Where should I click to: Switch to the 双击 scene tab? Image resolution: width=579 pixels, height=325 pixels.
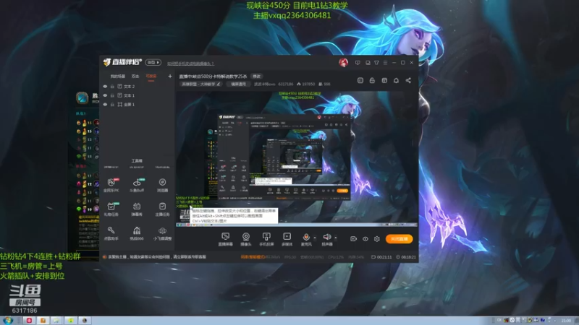click(x=135, y=77)
